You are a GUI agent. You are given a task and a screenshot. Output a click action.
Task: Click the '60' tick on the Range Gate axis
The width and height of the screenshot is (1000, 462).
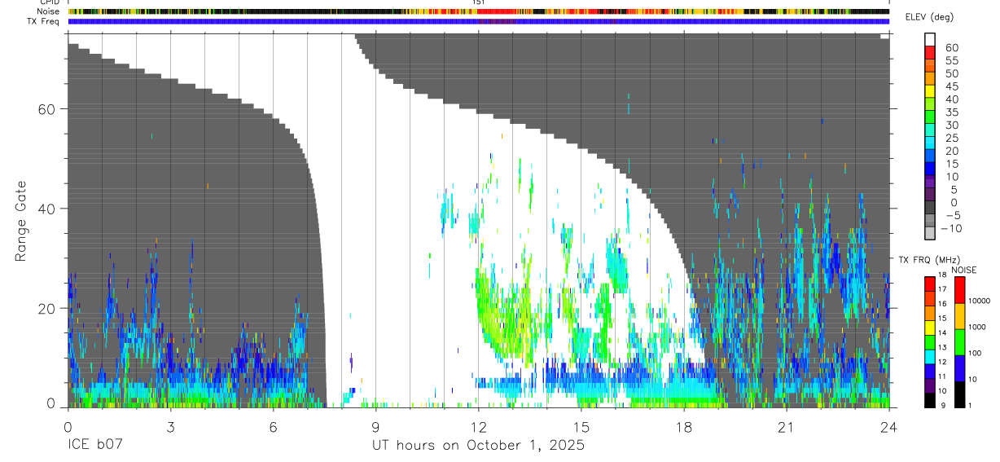click(x=46, y=108)
